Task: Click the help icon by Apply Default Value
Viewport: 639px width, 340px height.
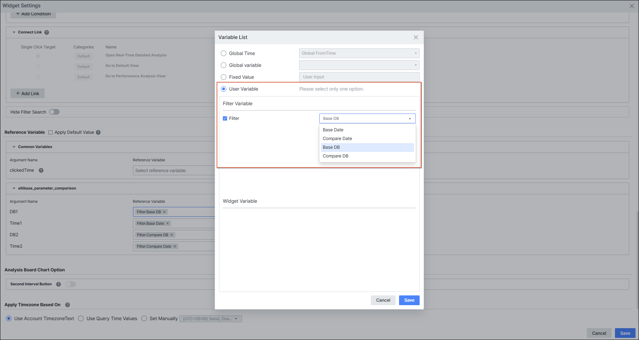Action: 98,132
